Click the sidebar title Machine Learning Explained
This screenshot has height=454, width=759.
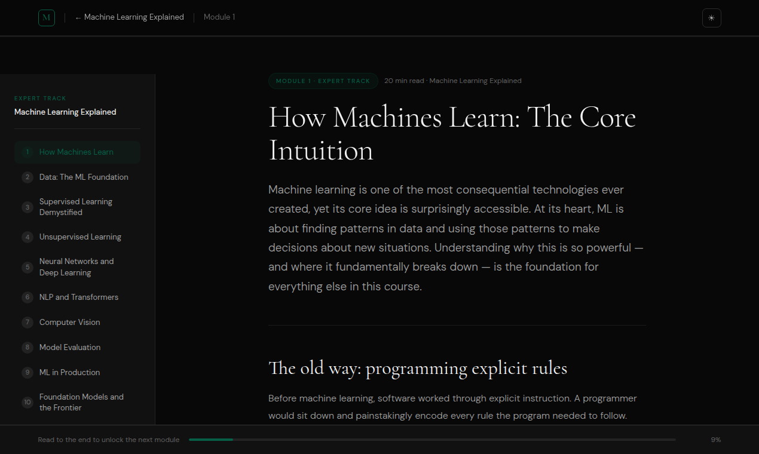[65, 112]
